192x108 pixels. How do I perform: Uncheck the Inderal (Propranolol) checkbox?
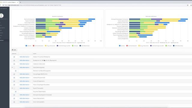[14, 78]
